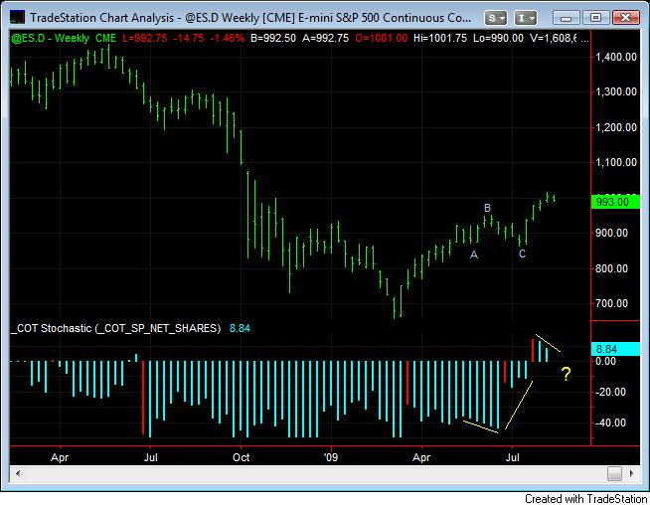The width and height of the screenshot is (650, 505).
Task: Click the Lo=990.00 low value
Action: pos(498,38)
